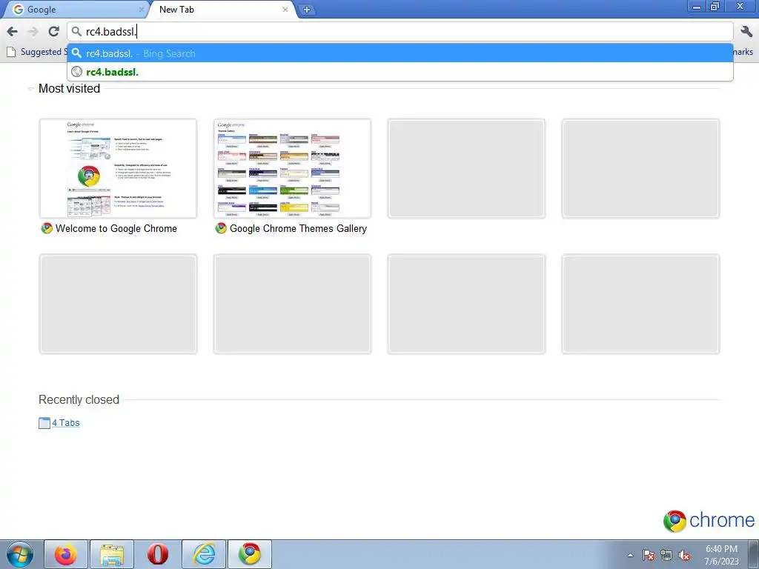This screenshot has width=759, height=569.
Task: Open the clock showing 6:40 PM
Action: (x=721, y=555)
